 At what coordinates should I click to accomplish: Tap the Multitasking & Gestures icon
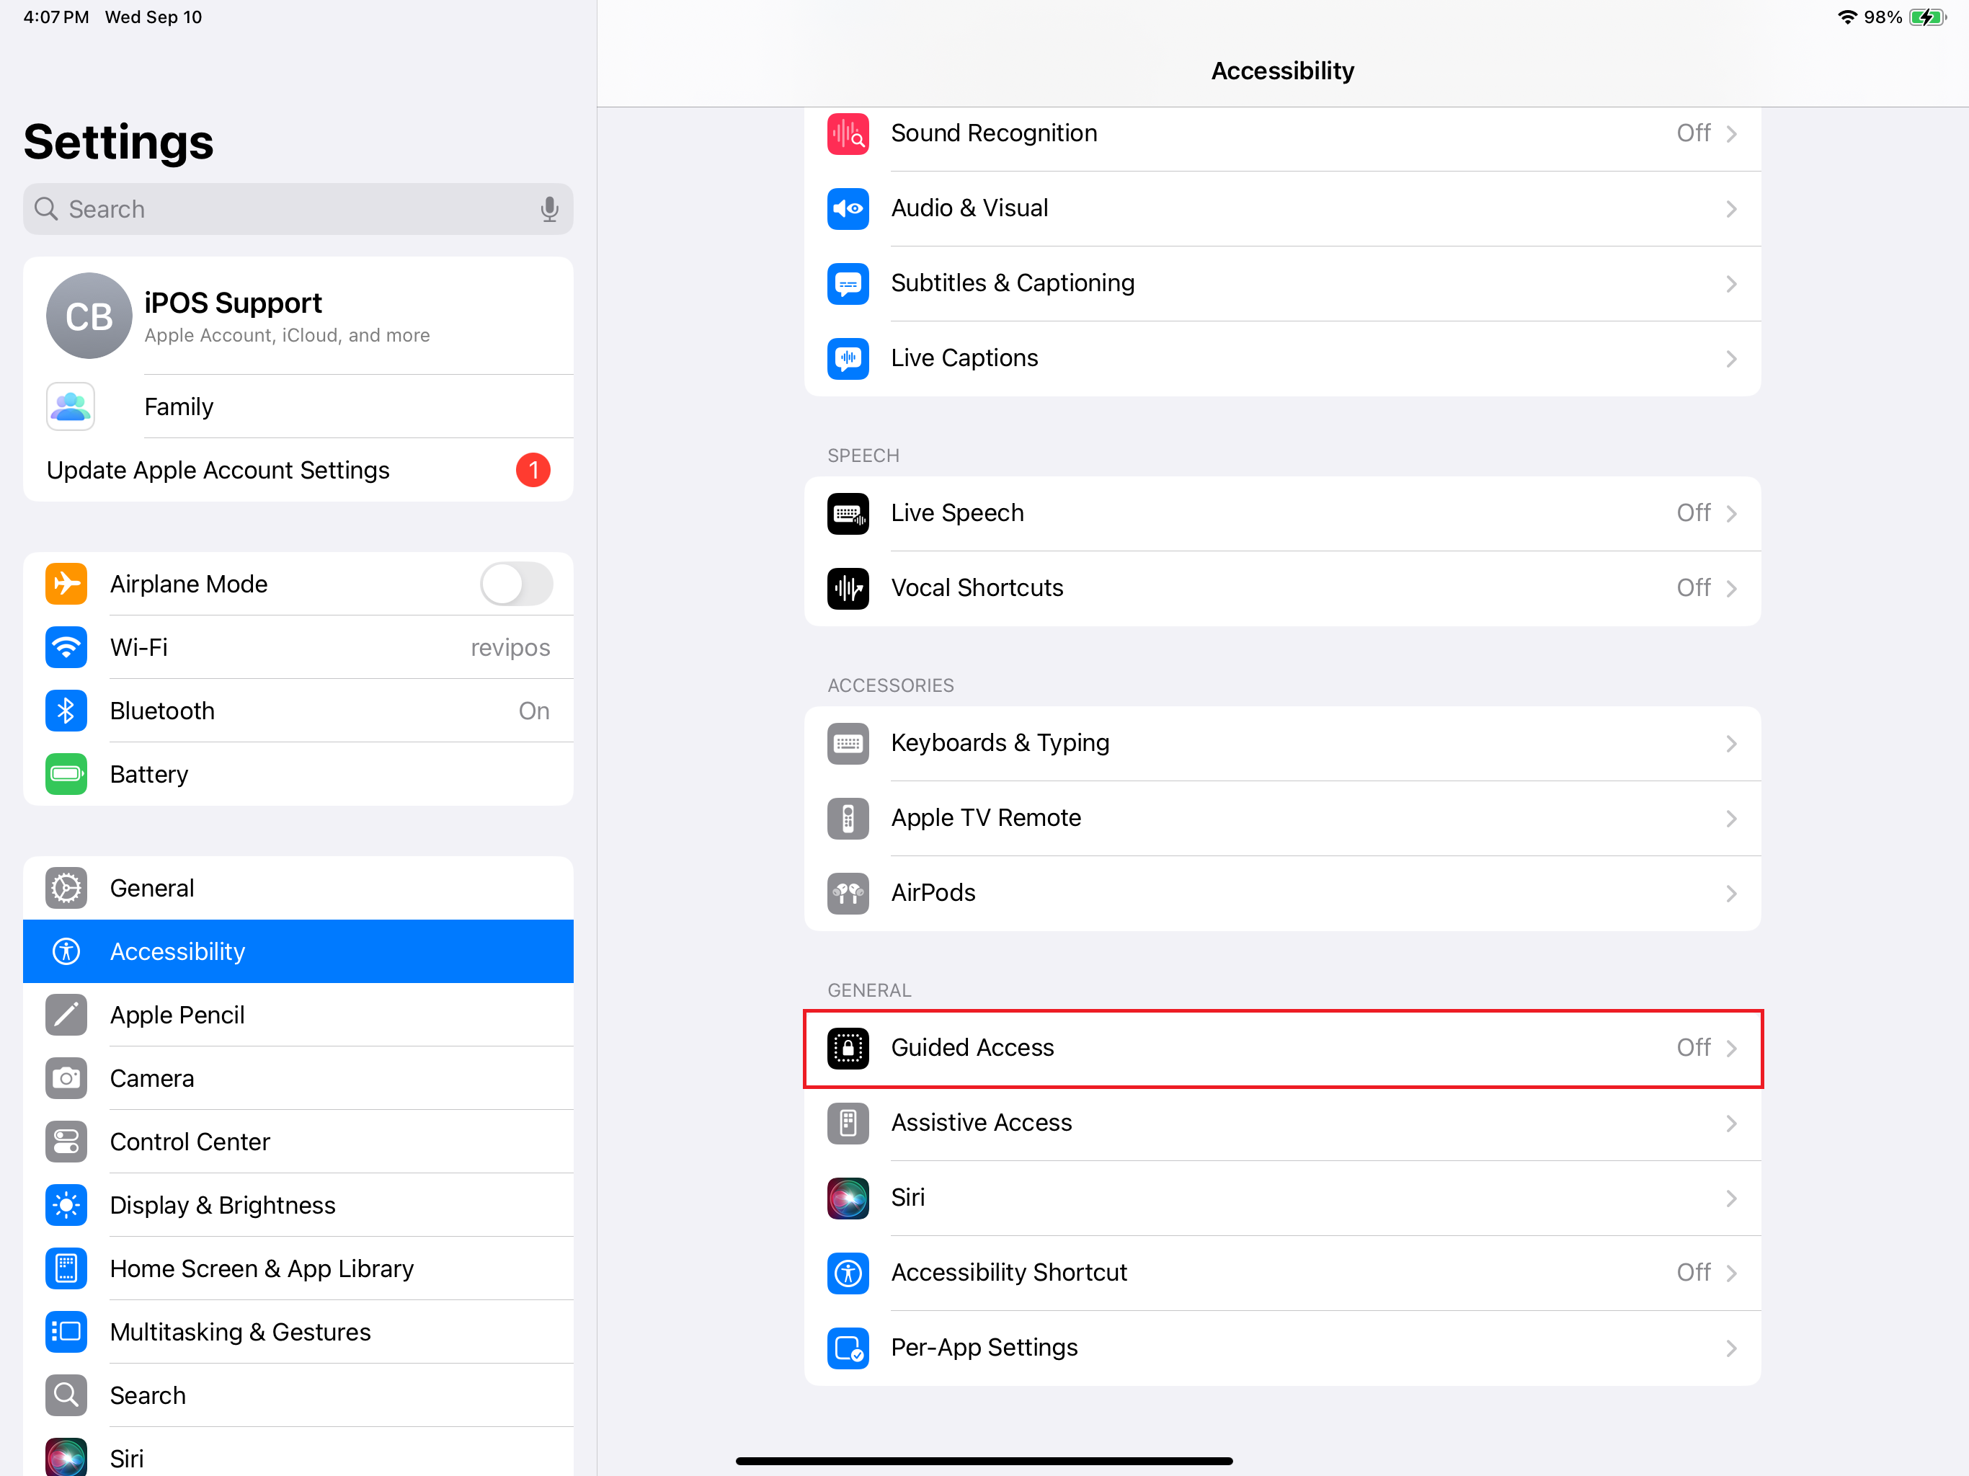pyautogui.click(x=66, y=1332)
